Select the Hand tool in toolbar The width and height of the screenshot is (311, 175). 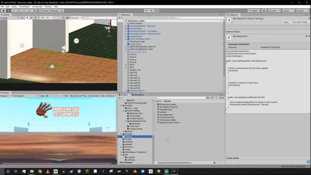pos(3,11)
